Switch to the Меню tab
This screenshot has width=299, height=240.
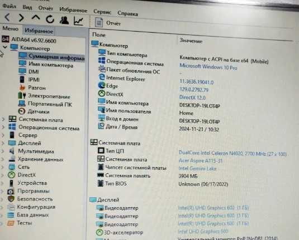(x=10, y=29)
